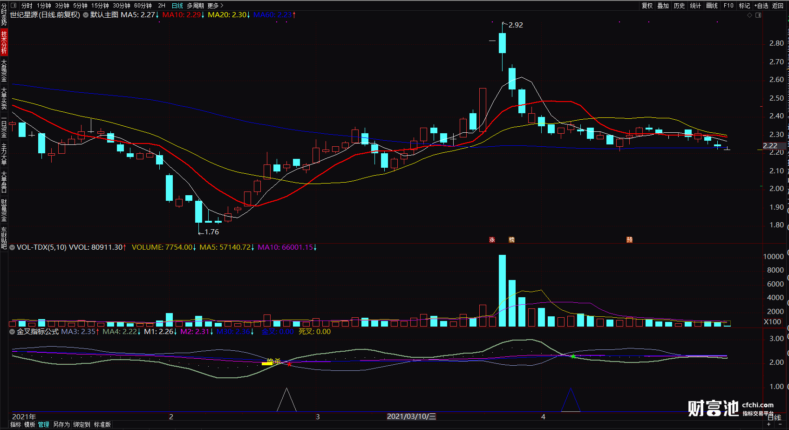Add stock via +自选

761,6
